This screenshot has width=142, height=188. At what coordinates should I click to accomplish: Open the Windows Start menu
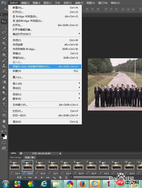[5, 184]
